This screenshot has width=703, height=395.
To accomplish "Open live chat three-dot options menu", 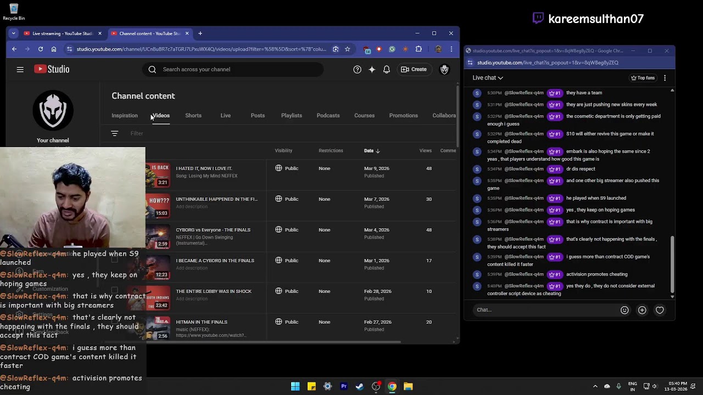I will pos(665,78).
